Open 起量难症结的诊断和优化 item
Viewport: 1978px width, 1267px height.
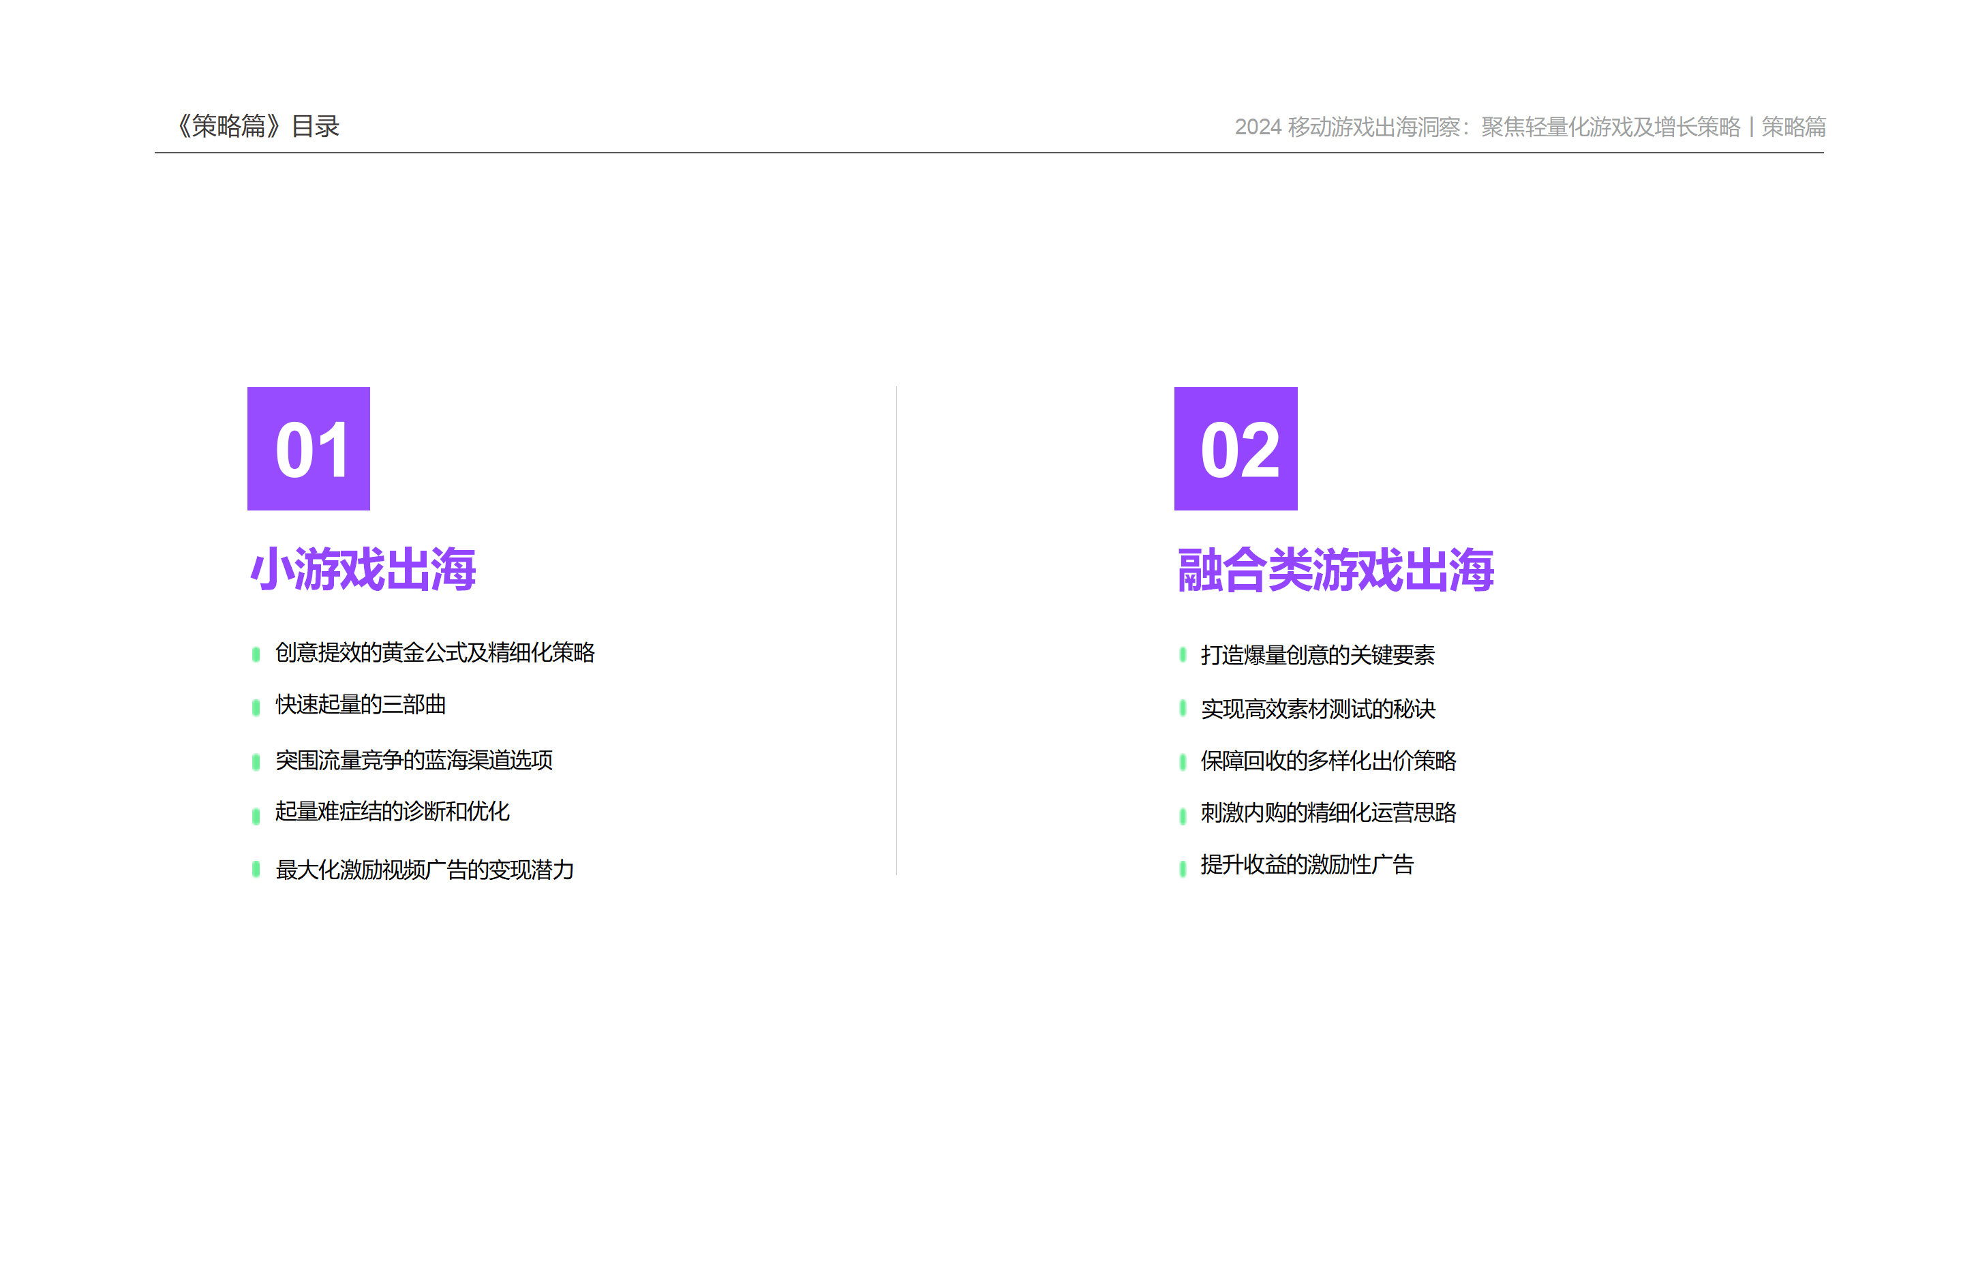pyautogui.click(x=392, y=811)
